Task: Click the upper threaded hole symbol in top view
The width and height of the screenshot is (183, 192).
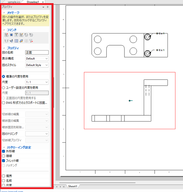Action: (x=147, y=37)
